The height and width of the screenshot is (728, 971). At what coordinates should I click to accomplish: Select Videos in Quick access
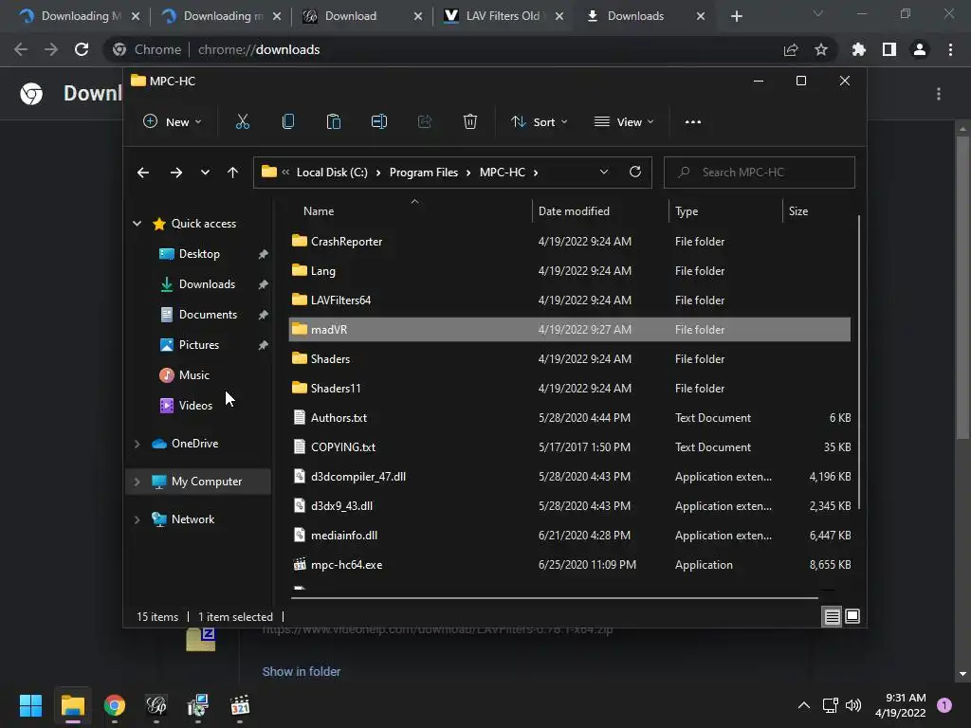click(195, 406)
